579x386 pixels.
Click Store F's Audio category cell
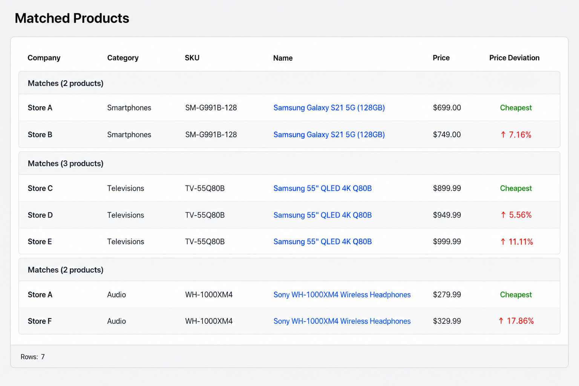tap(116, 321)
